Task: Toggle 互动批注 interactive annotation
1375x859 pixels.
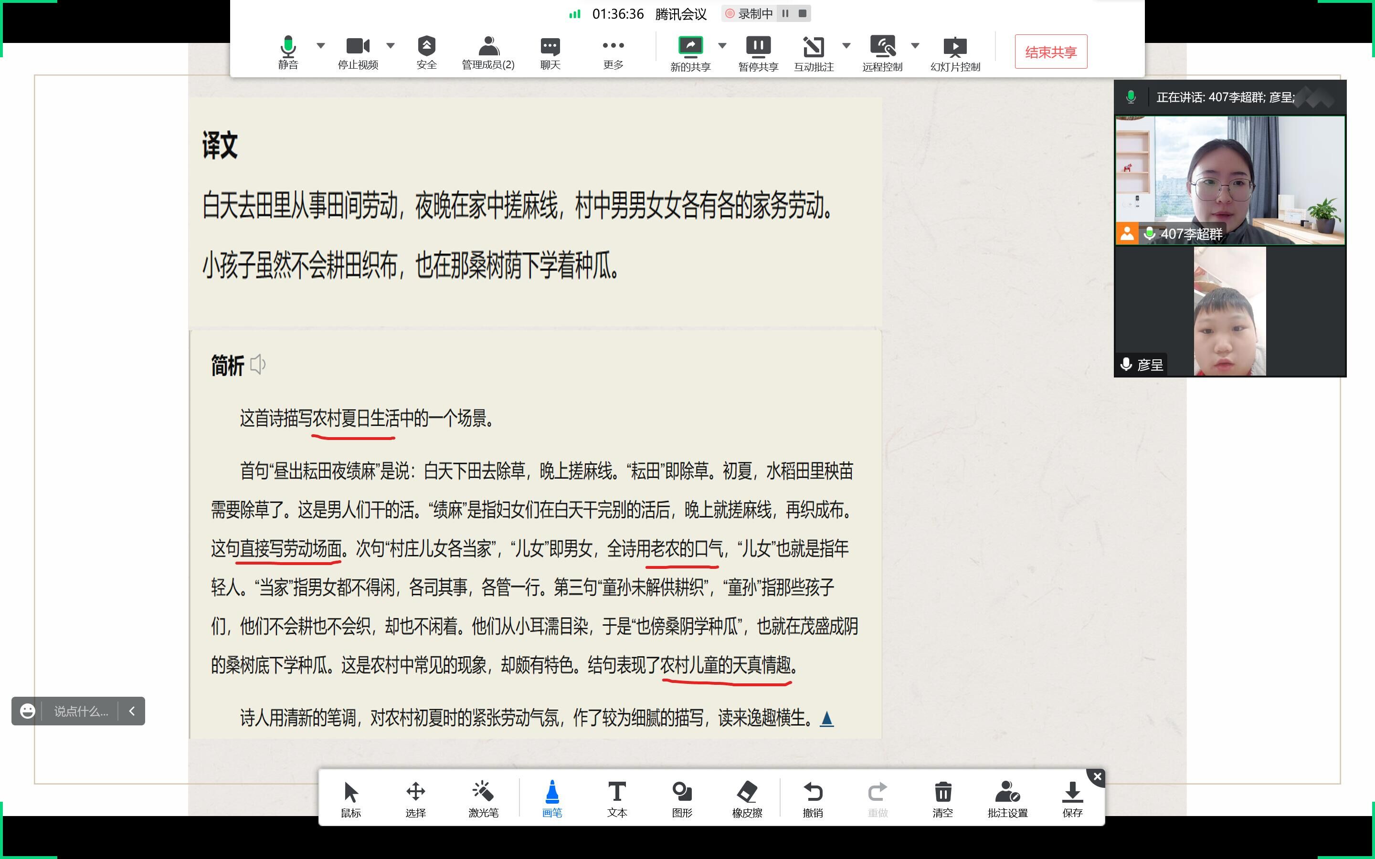Action: coord(814,54)
